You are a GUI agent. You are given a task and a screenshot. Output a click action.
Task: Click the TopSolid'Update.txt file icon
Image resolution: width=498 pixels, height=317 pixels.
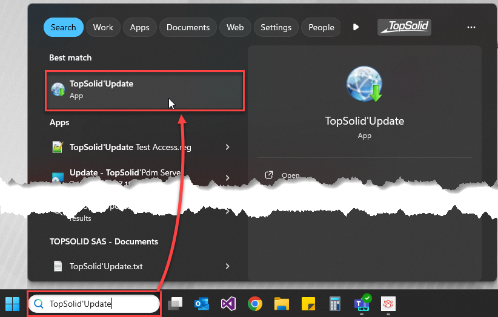coord(58,266)
